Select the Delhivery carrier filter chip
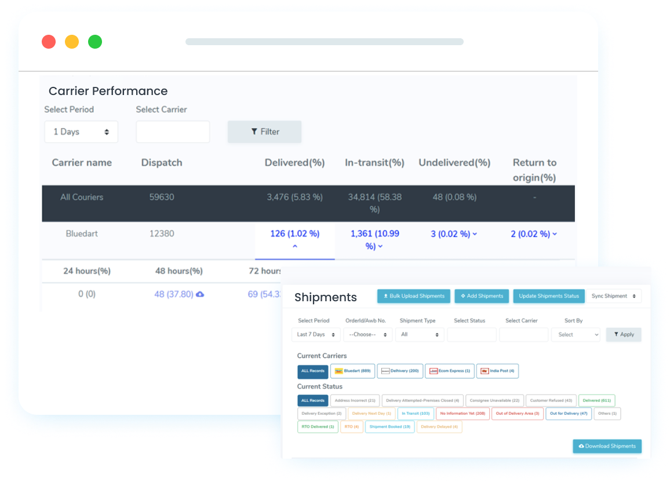This screenshot has height=482, width=670. (400, 371)
